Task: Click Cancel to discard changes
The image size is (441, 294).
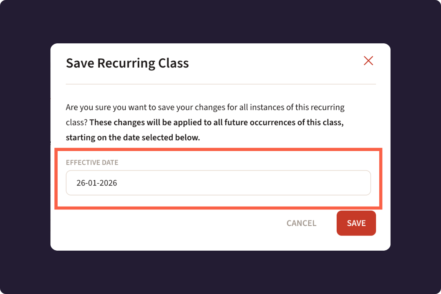Action: [x=301, y=223]
